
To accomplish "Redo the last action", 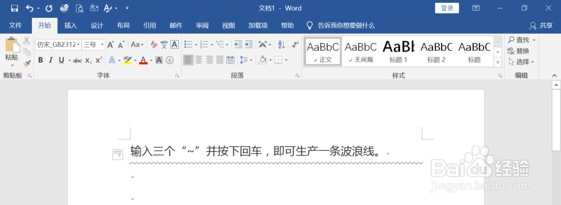I will (x=49, y=8).
